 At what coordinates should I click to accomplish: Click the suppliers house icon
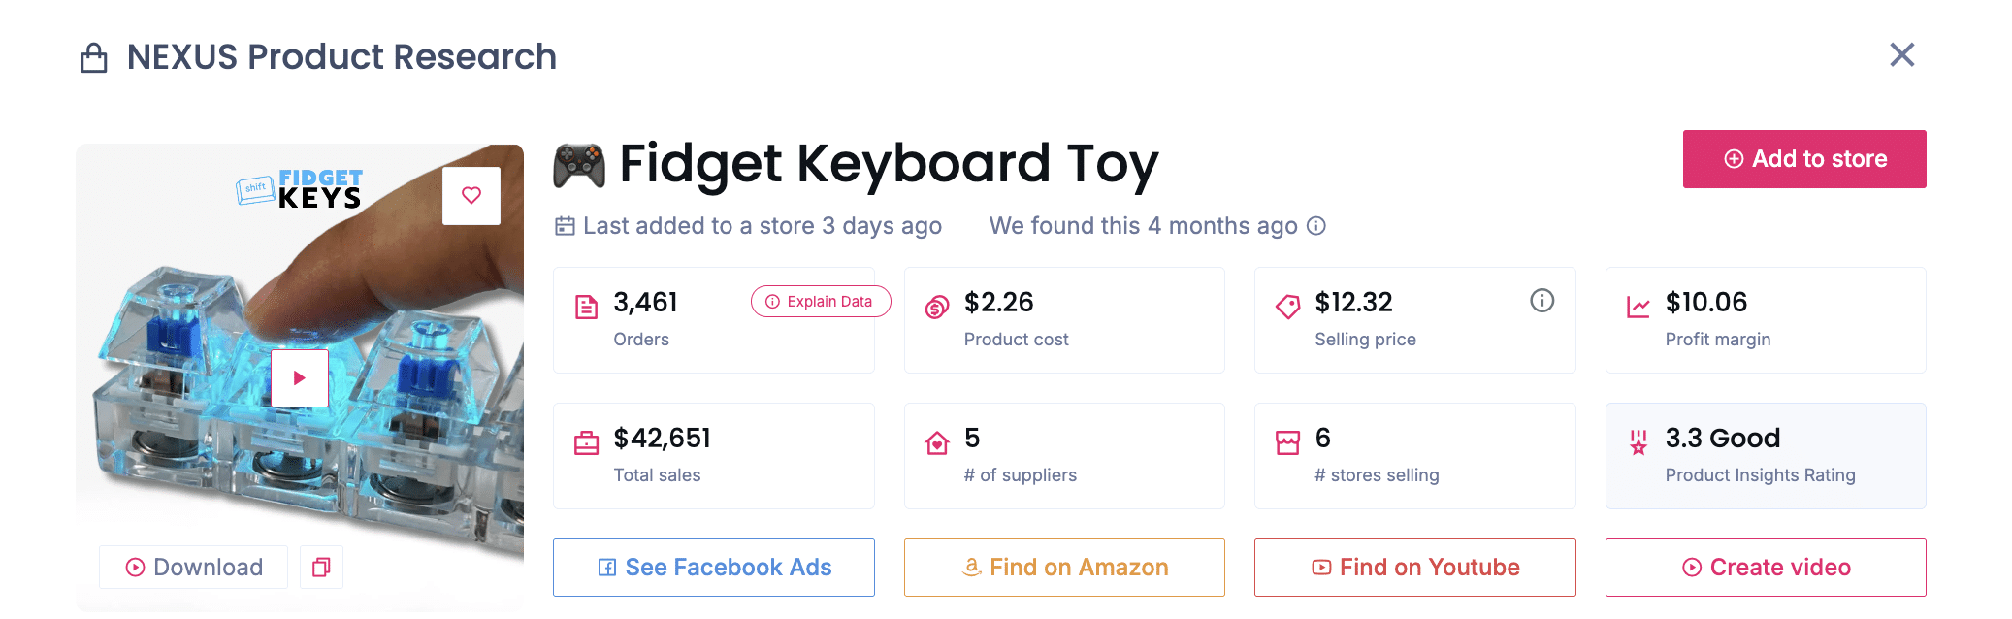937,443
